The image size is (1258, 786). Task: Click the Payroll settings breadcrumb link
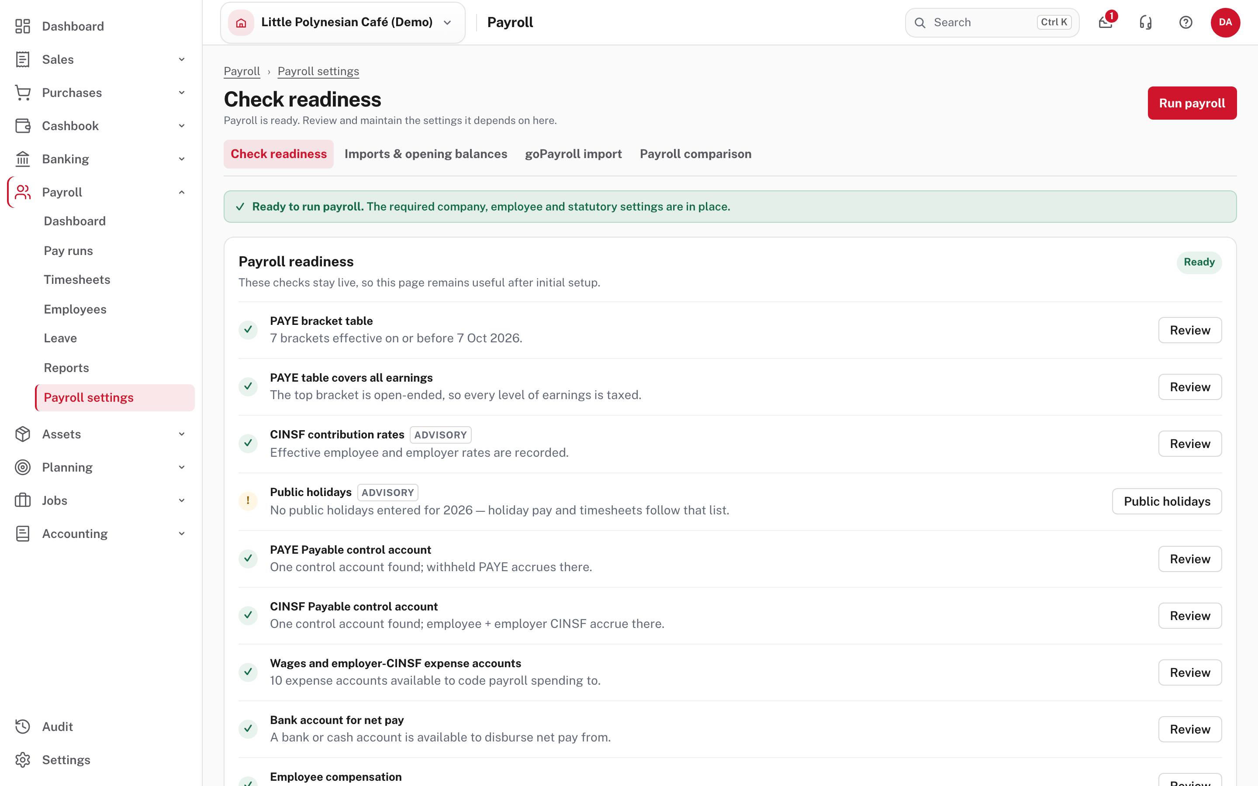coord(318,71)
